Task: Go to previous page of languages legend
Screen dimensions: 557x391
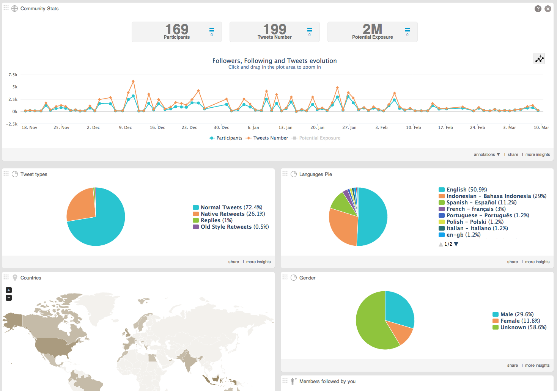Action: pos(441,244)
